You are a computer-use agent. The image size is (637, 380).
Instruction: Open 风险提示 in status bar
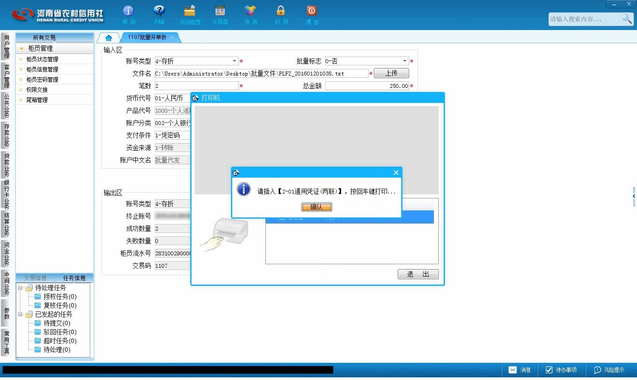click(609, 370)
